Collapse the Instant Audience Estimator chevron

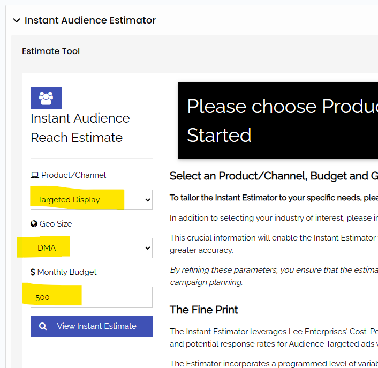(17, 20)
